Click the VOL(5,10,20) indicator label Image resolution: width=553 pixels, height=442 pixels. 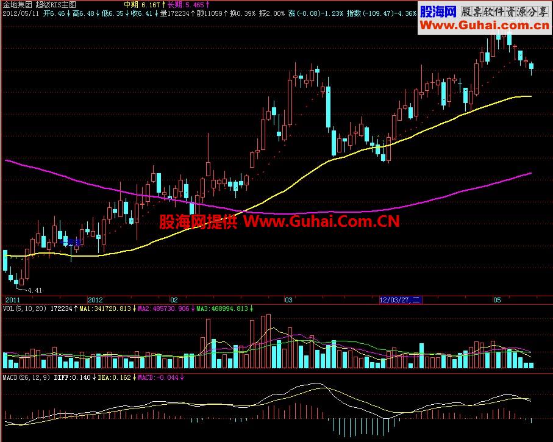(x=24, y=308)
